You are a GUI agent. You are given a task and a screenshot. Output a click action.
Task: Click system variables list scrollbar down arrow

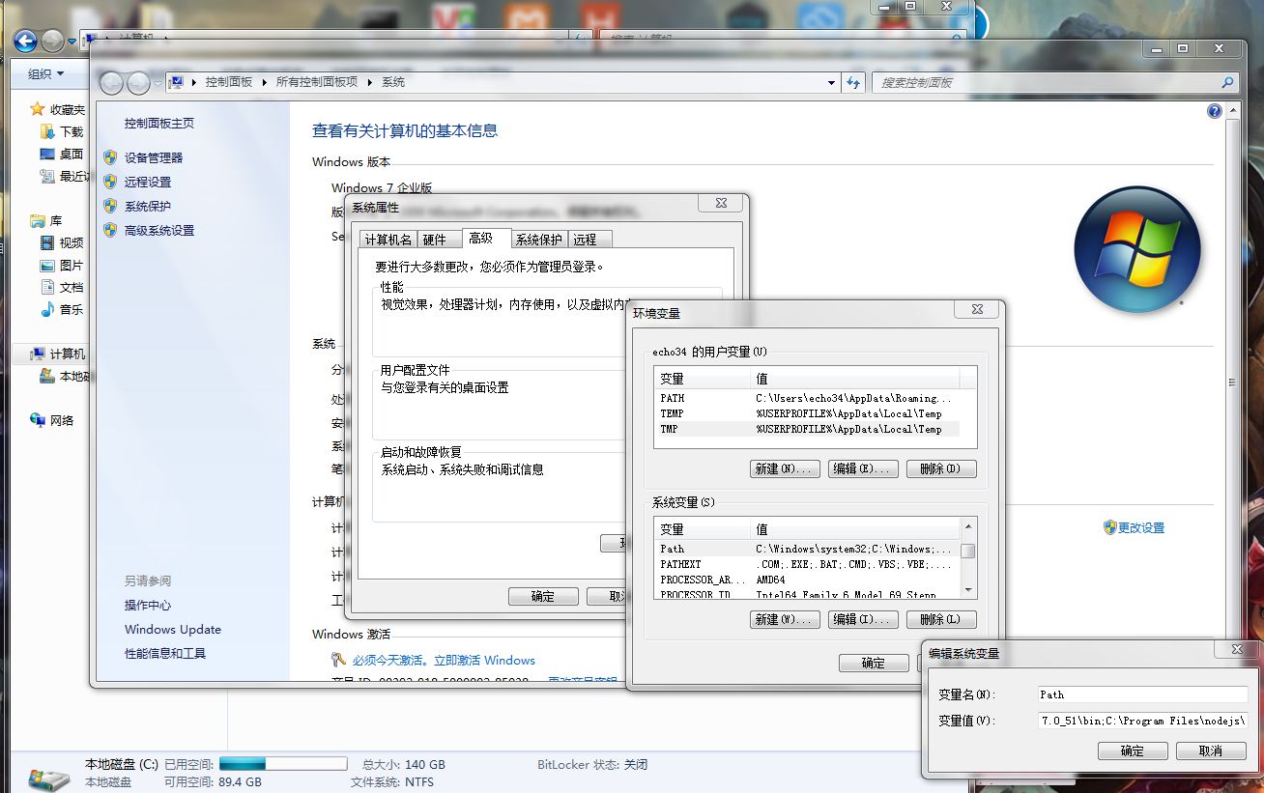click(x=968, y=590)
